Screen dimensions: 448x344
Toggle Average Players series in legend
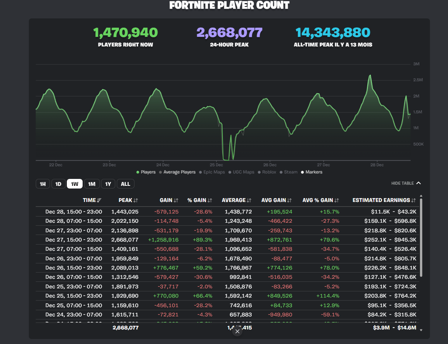pyautogui.click(x=177, y=172)
